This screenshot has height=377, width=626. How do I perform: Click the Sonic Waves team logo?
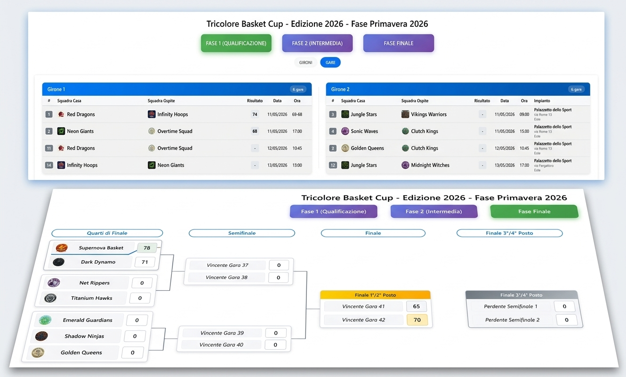coord(345,131)
